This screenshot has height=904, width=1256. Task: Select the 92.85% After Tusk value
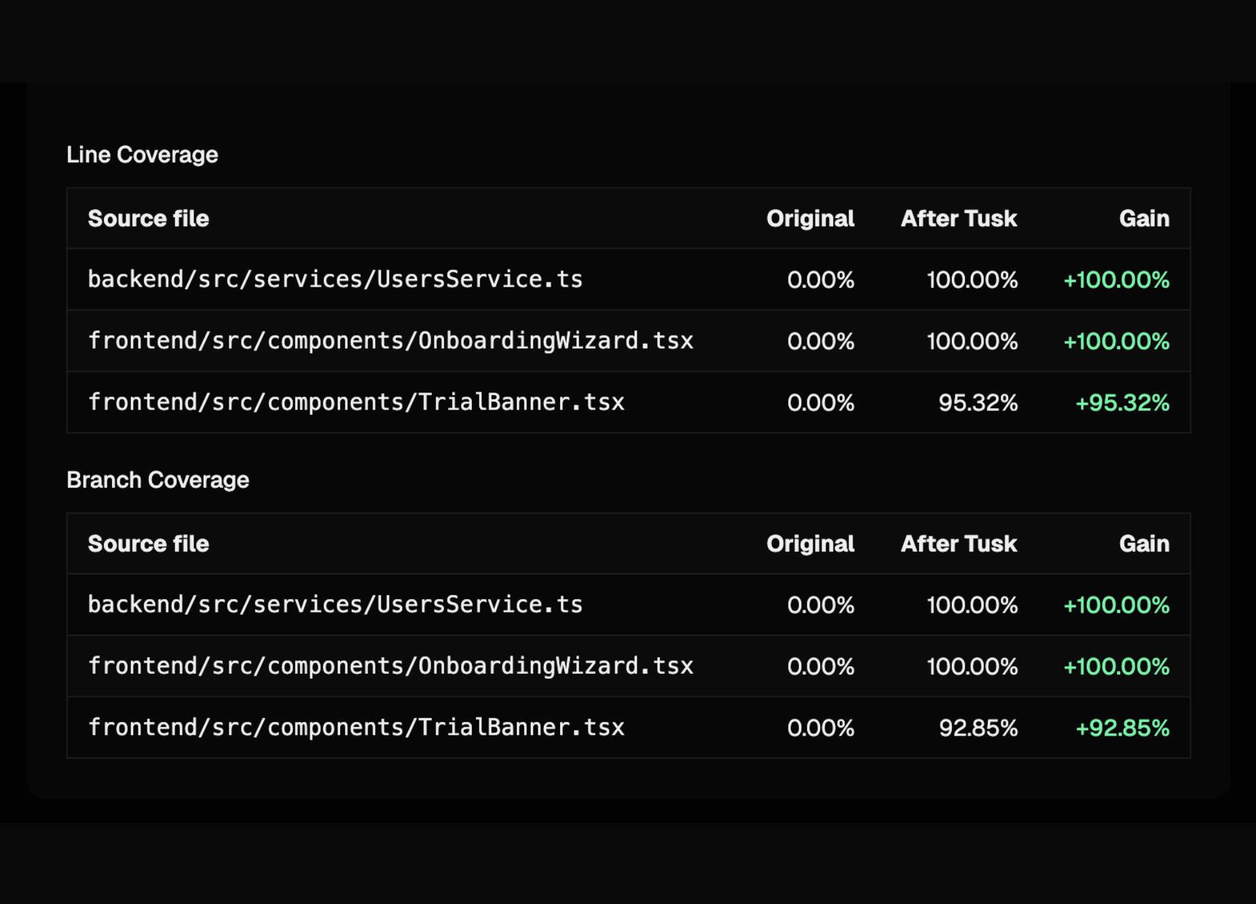click(978, 728)
